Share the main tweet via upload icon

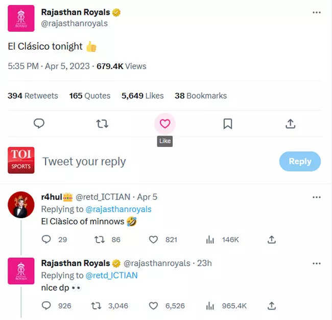[x=290, y=123]
